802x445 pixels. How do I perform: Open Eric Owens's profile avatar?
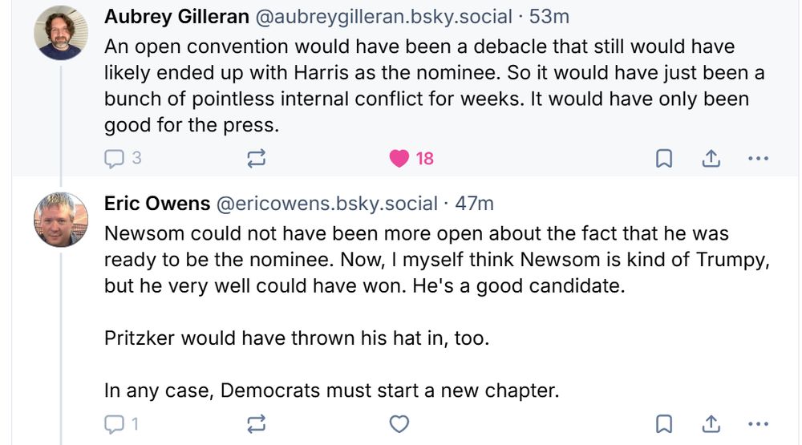[61, 219]
